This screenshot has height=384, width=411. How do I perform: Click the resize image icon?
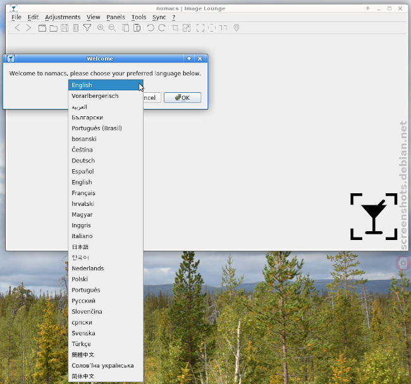point(187,28)
